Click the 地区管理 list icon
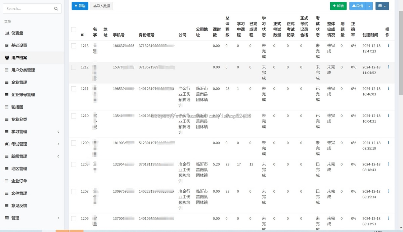The width and height of the screenshot is (403, 232). 7,169
